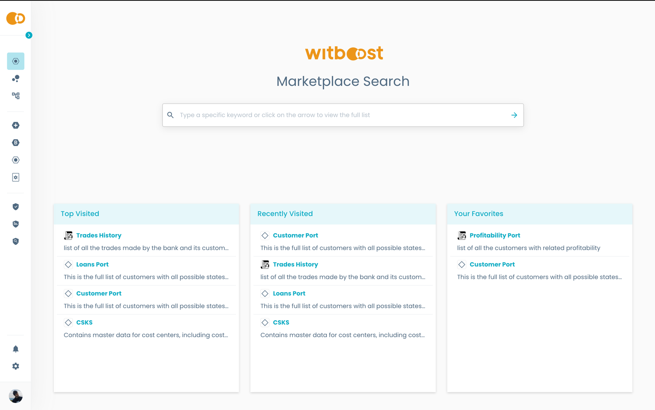Viewport: 655px width, 410px height.
Task: Expand the sidebar with the chevron button
Action: point(29,35)
